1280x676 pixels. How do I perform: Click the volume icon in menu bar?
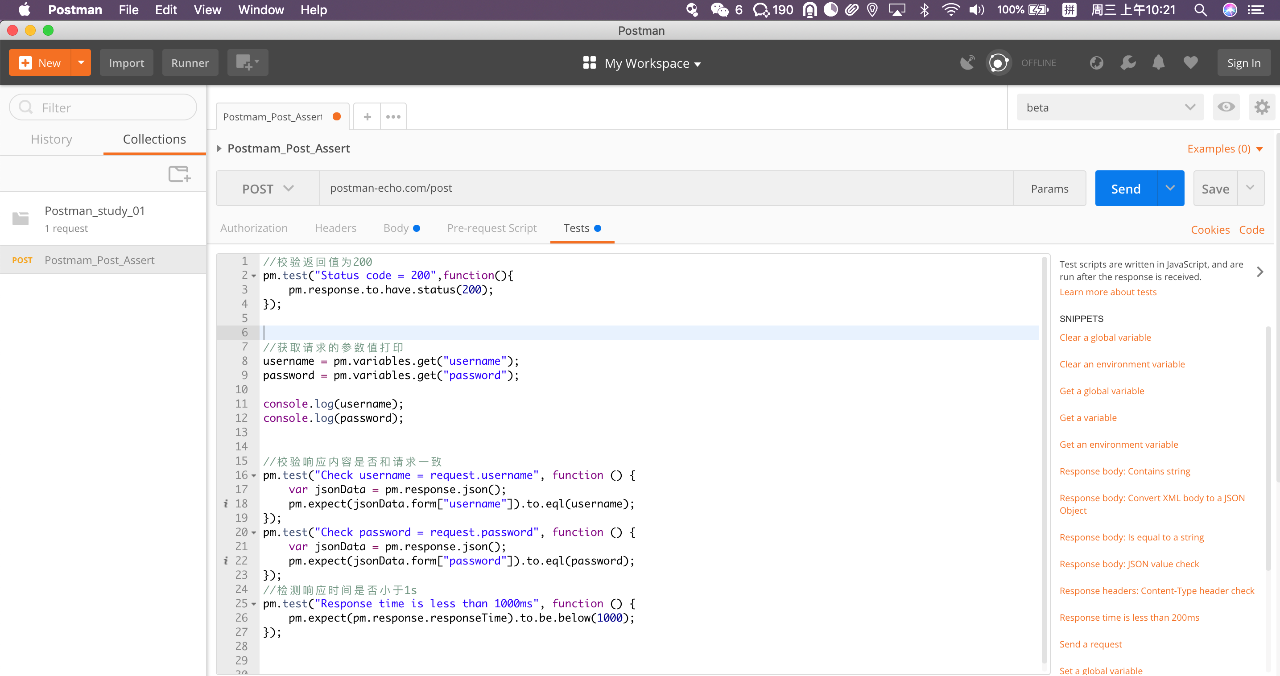tap(976, 10)
